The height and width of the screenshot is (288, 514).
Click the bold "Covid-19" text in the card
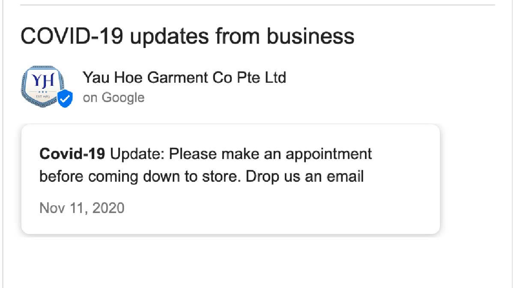pyautogui.click(x=72, y=153)
